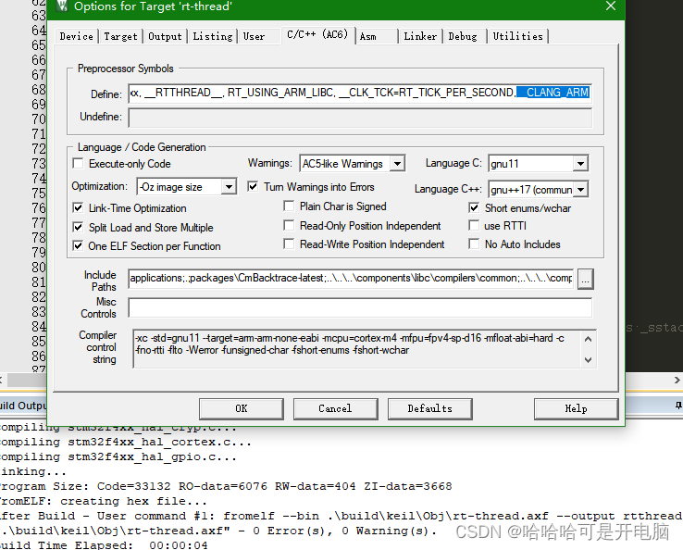Screen dimensions: 683x550
Task: Enable Plain Char is Signed
Action: (x=289, y=206)
